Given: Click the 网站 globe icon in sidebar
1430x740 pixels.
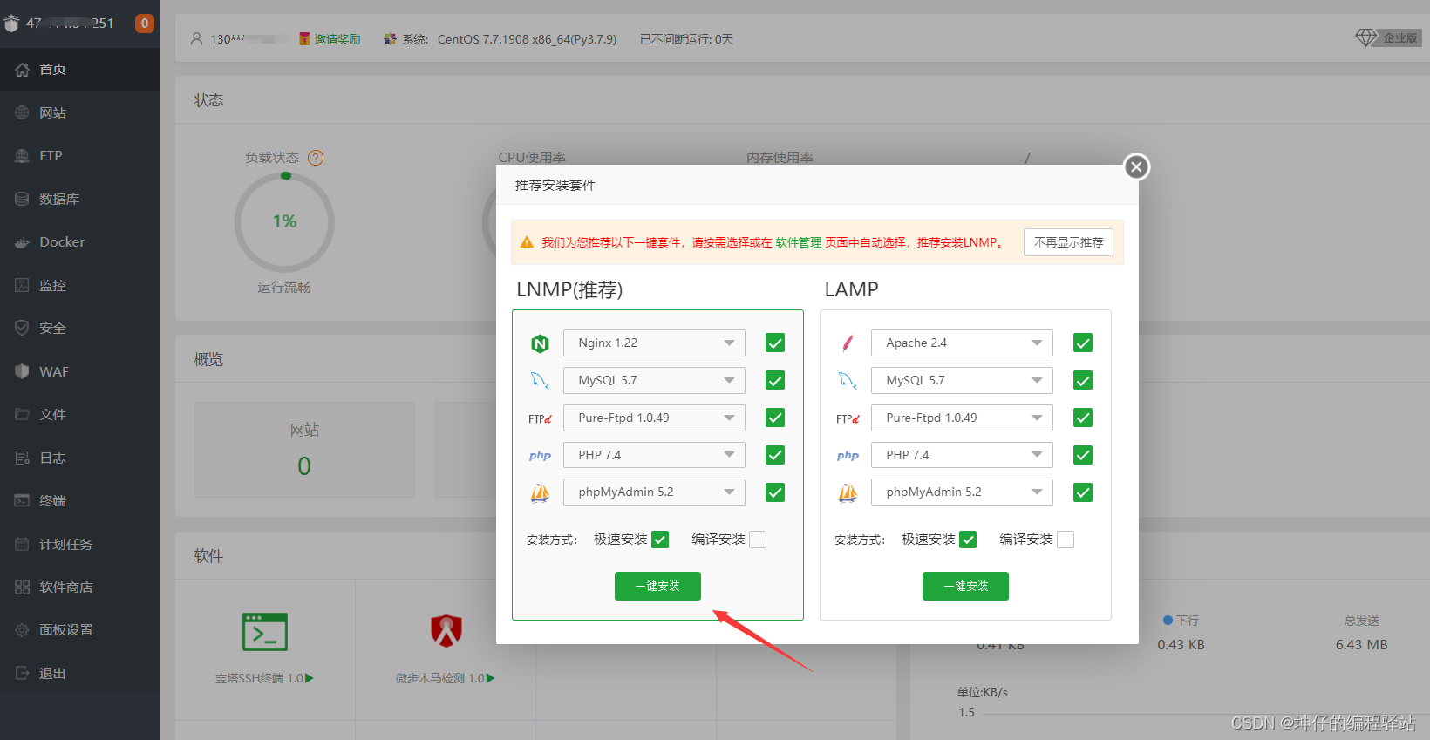Looking at the screenshot, I should (x=22, y=112).
